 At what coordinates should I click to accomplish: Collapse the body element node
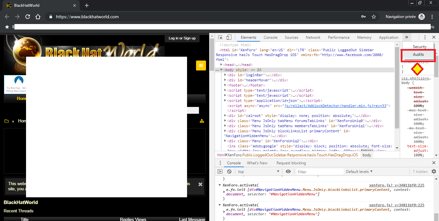click(x=221, y=70)
